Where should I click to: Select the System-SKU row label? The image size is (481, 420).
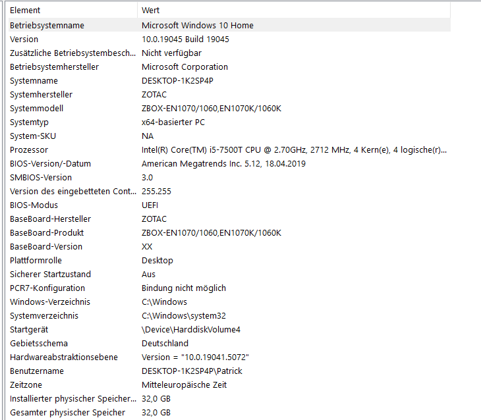(33, 136)
